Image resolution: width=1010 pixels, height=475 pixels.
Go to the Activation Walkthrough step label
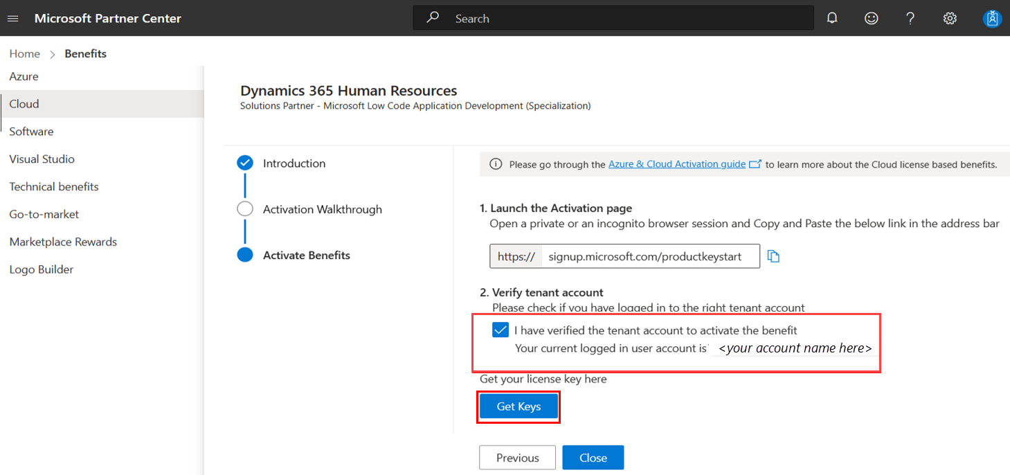click(323, 209)
